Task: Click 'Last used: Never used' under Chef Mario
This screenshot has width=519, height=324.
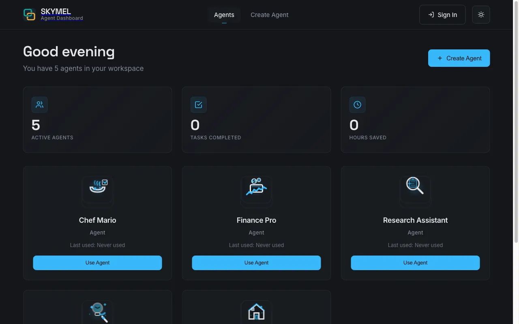Action: [x=97, y=245]
